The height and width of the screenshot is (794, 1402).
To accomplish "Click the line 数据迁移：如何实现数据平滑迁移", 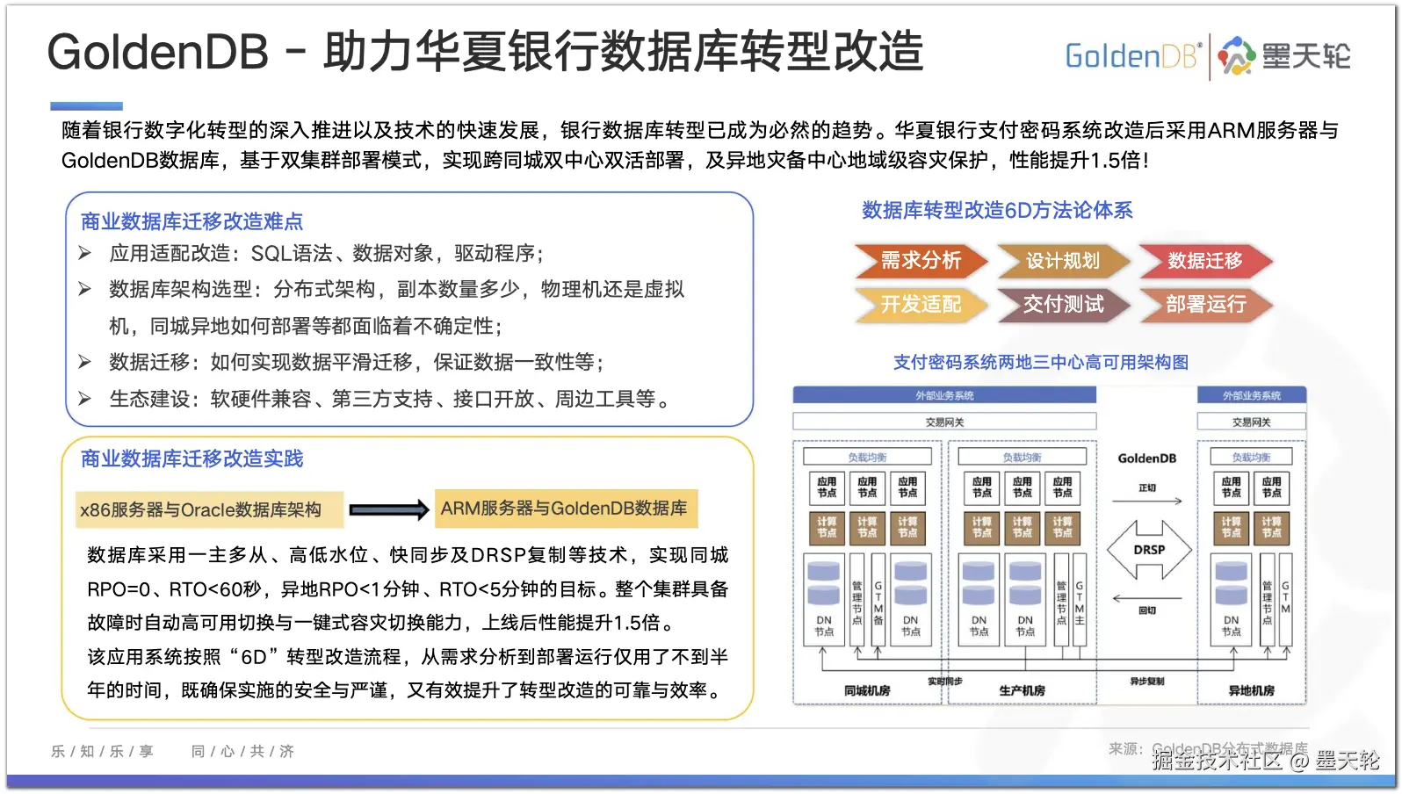I will pos(356,362).
